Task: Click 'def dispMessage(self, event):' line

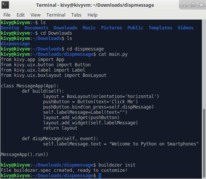Action: (x=60, y=139)
